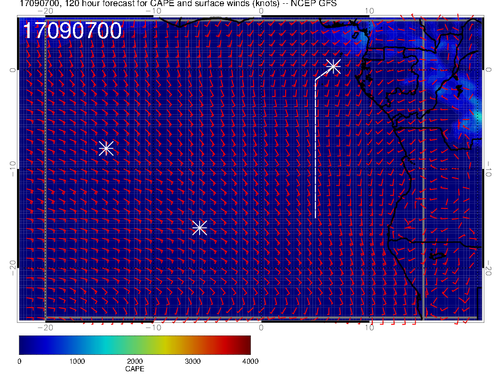
Task: Click the asterisk marker farthest west
Action: point(106,148)
